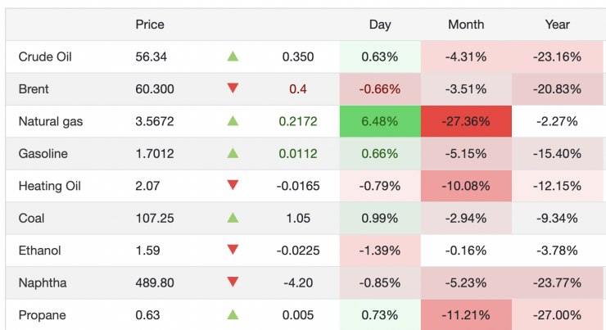Viewport: 606px width, 330px height.
Task: Sort by the Year column header
Action: point(558,25)
